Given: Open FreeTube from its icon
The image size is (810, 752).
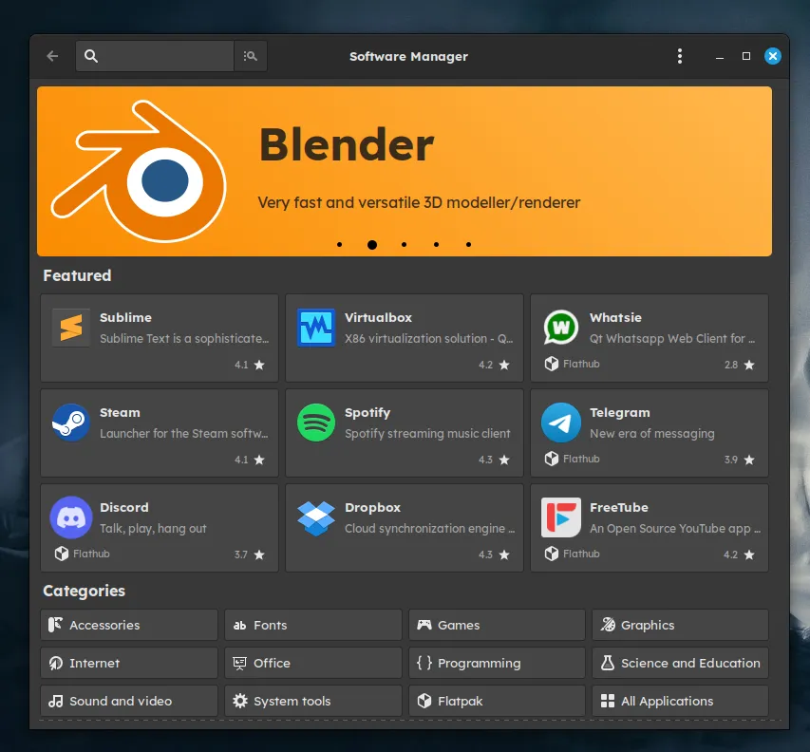Looking at the screenshot, I should (x=560, y=516).
